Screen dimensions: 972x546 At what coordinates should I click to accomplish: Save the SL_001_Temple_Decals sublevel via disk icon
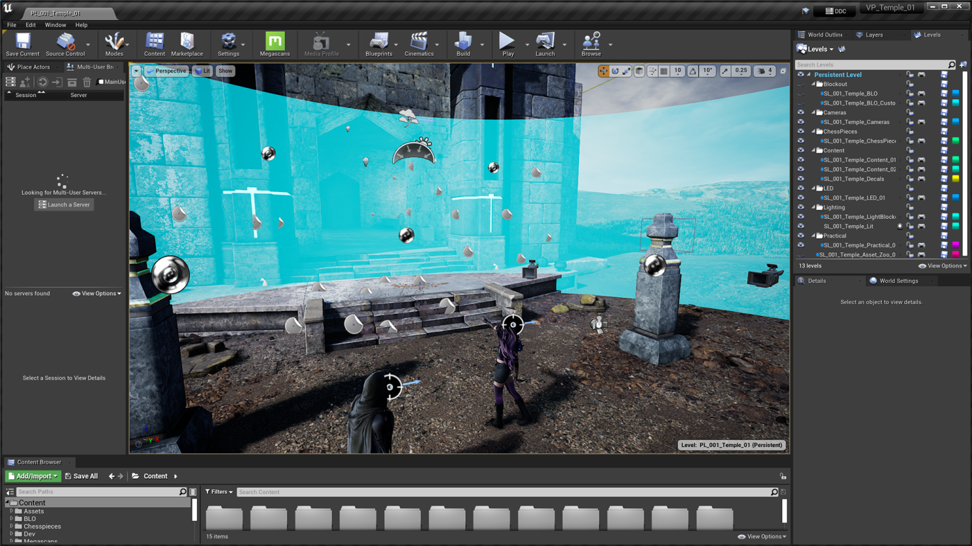pos(945,179)
